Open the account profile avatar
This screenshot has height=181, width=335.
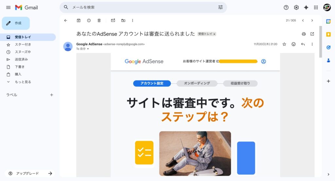click(327, 8)
